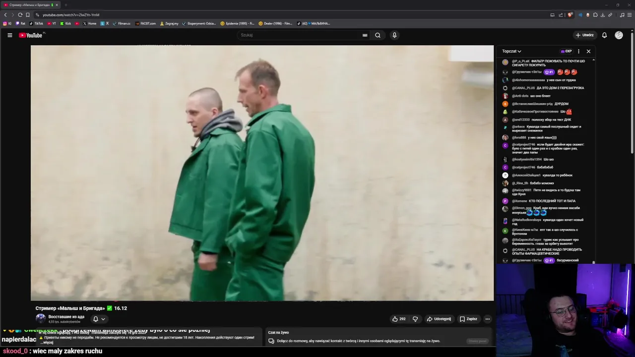635x357 pixels.
Task: Open the browser extensions puzzle icon
Action: point(595,15)
